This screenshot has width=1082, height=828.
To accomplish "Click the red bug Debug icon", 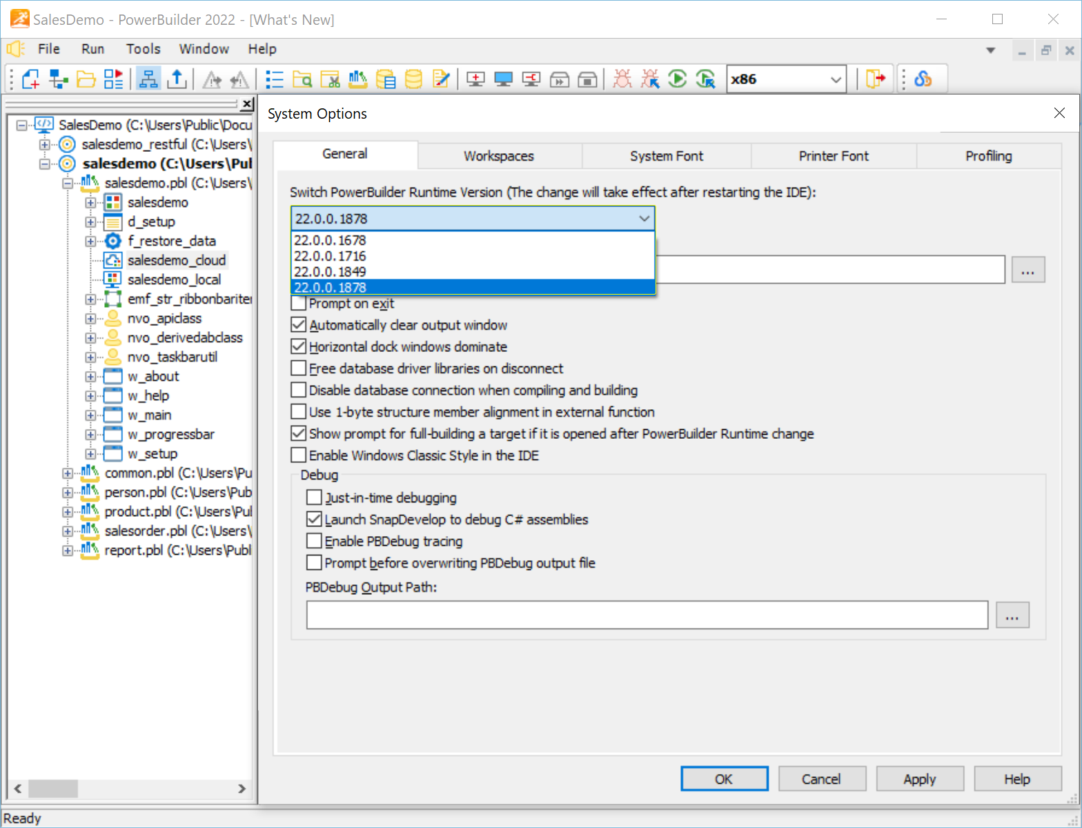I will click(622, 79).
